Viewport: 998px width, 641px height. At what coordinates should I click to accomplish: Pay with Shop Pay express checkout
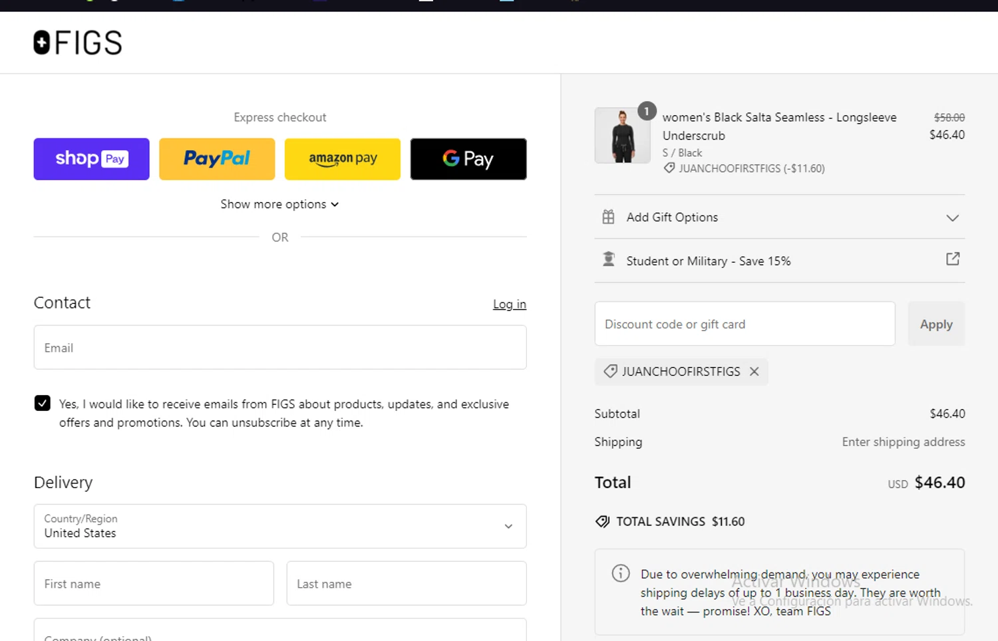tap(92, 159)
